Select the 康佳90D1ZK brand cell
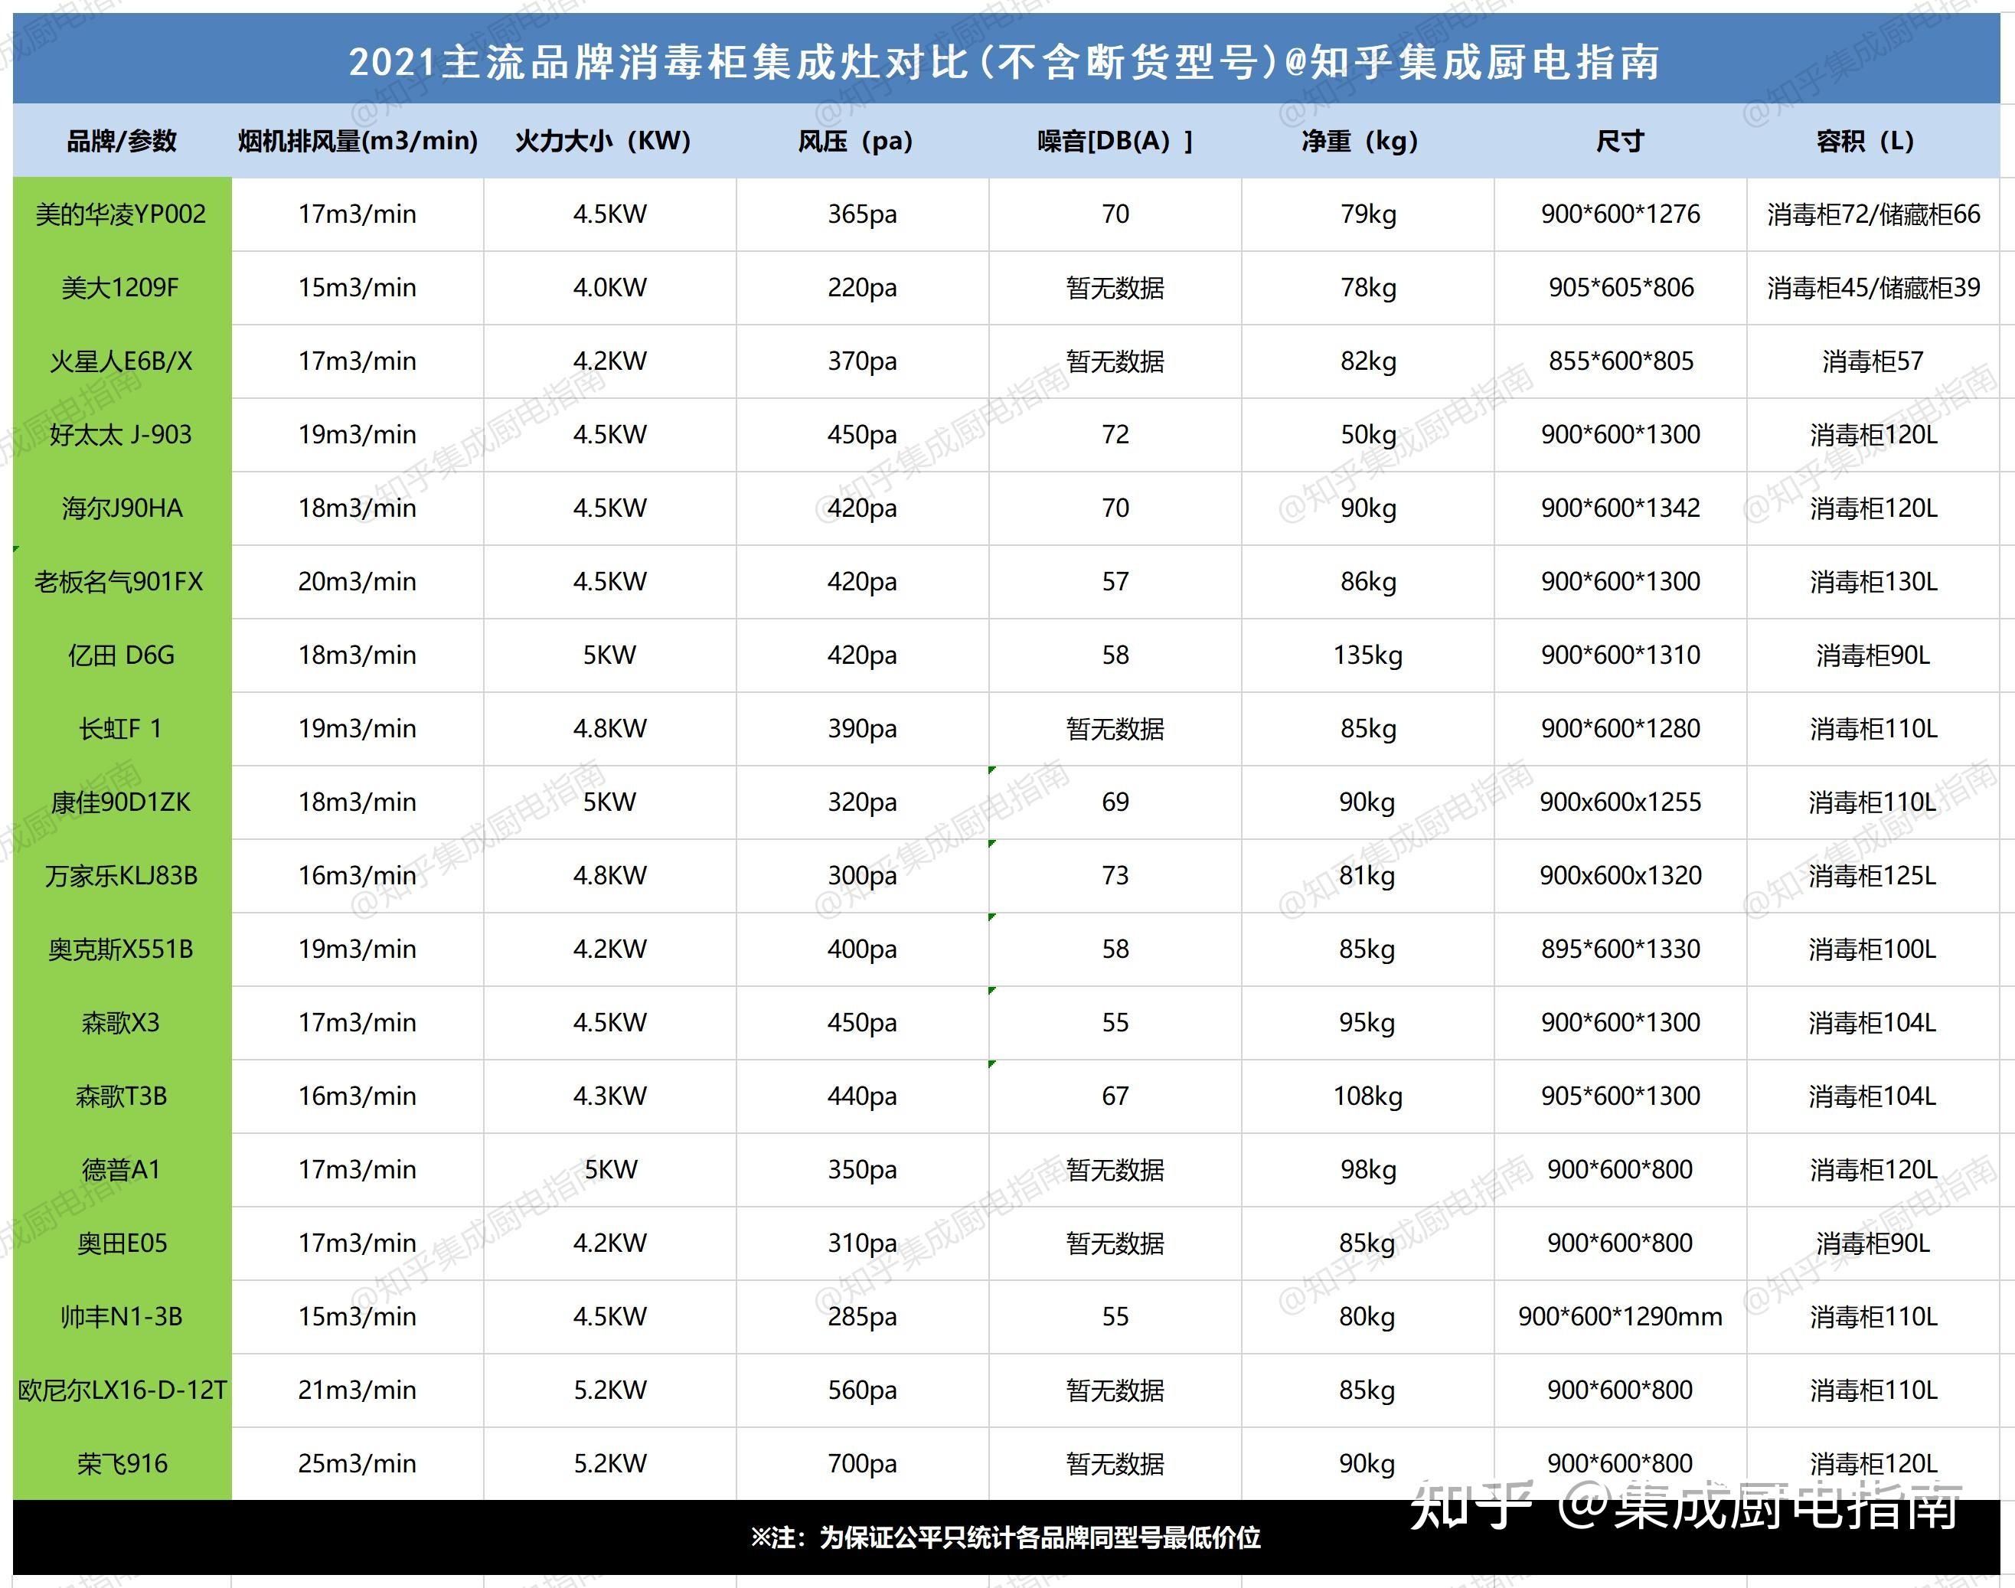This screenshot has width=2015, height=1588. [x=122, y=802]
